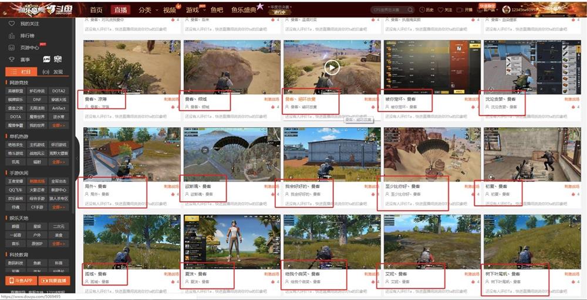587x300 pixels.
Task: Open 我的关注 heart item in sidebar
Action: [25, 24]
